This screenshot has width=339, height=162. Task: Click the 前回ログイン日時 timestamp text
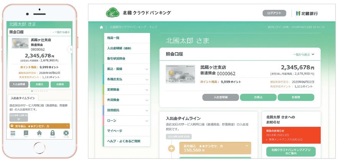point(296,27)
